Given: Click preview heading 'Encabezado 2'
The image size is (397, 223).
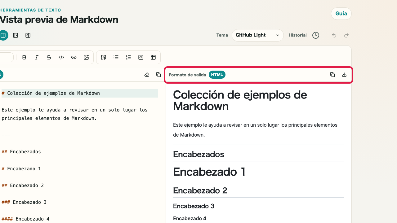Looking at the screenshot, I should (x=200, y=190).
